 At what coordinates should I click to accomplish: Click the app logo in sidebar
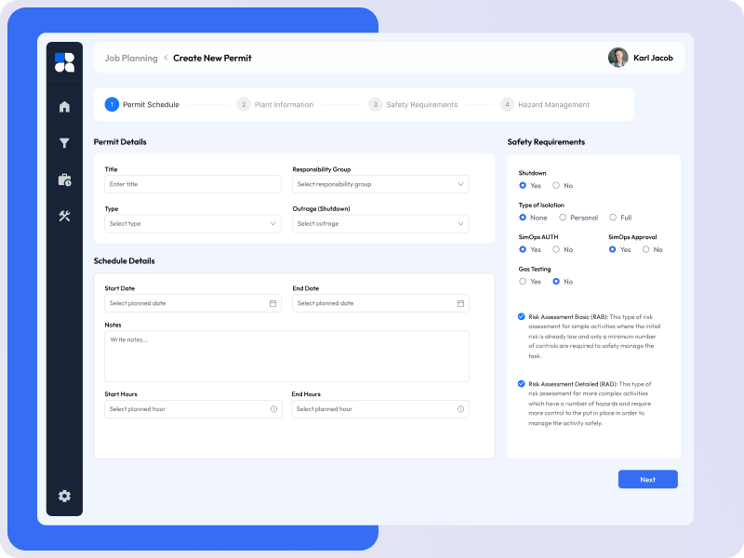point(64,62)
